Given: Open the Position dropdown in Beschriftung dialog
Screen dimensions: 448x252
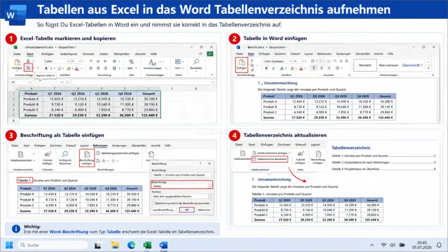Looking at the screenshot, I should pos(210,197).
